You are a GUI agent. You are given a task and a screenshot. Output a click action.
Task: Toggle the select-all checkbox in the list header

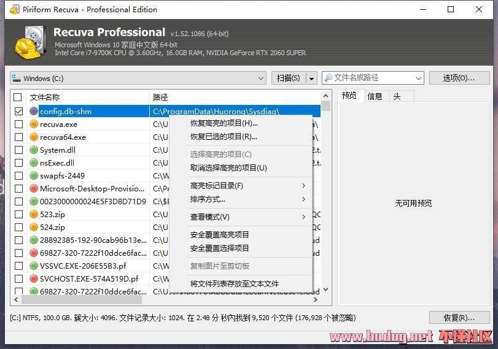coord(18,97)
